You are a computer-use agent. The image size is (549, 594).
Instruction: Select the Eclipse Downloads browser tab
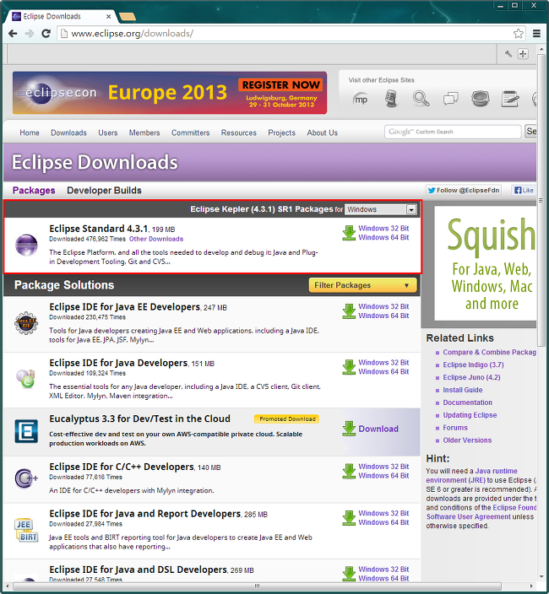[59, 16]
